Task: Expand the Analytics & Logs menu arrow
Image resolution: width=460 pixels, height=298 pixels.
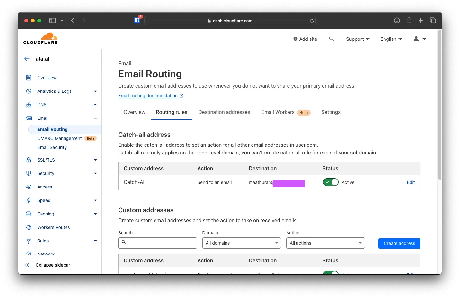Action: coord(95,91)
